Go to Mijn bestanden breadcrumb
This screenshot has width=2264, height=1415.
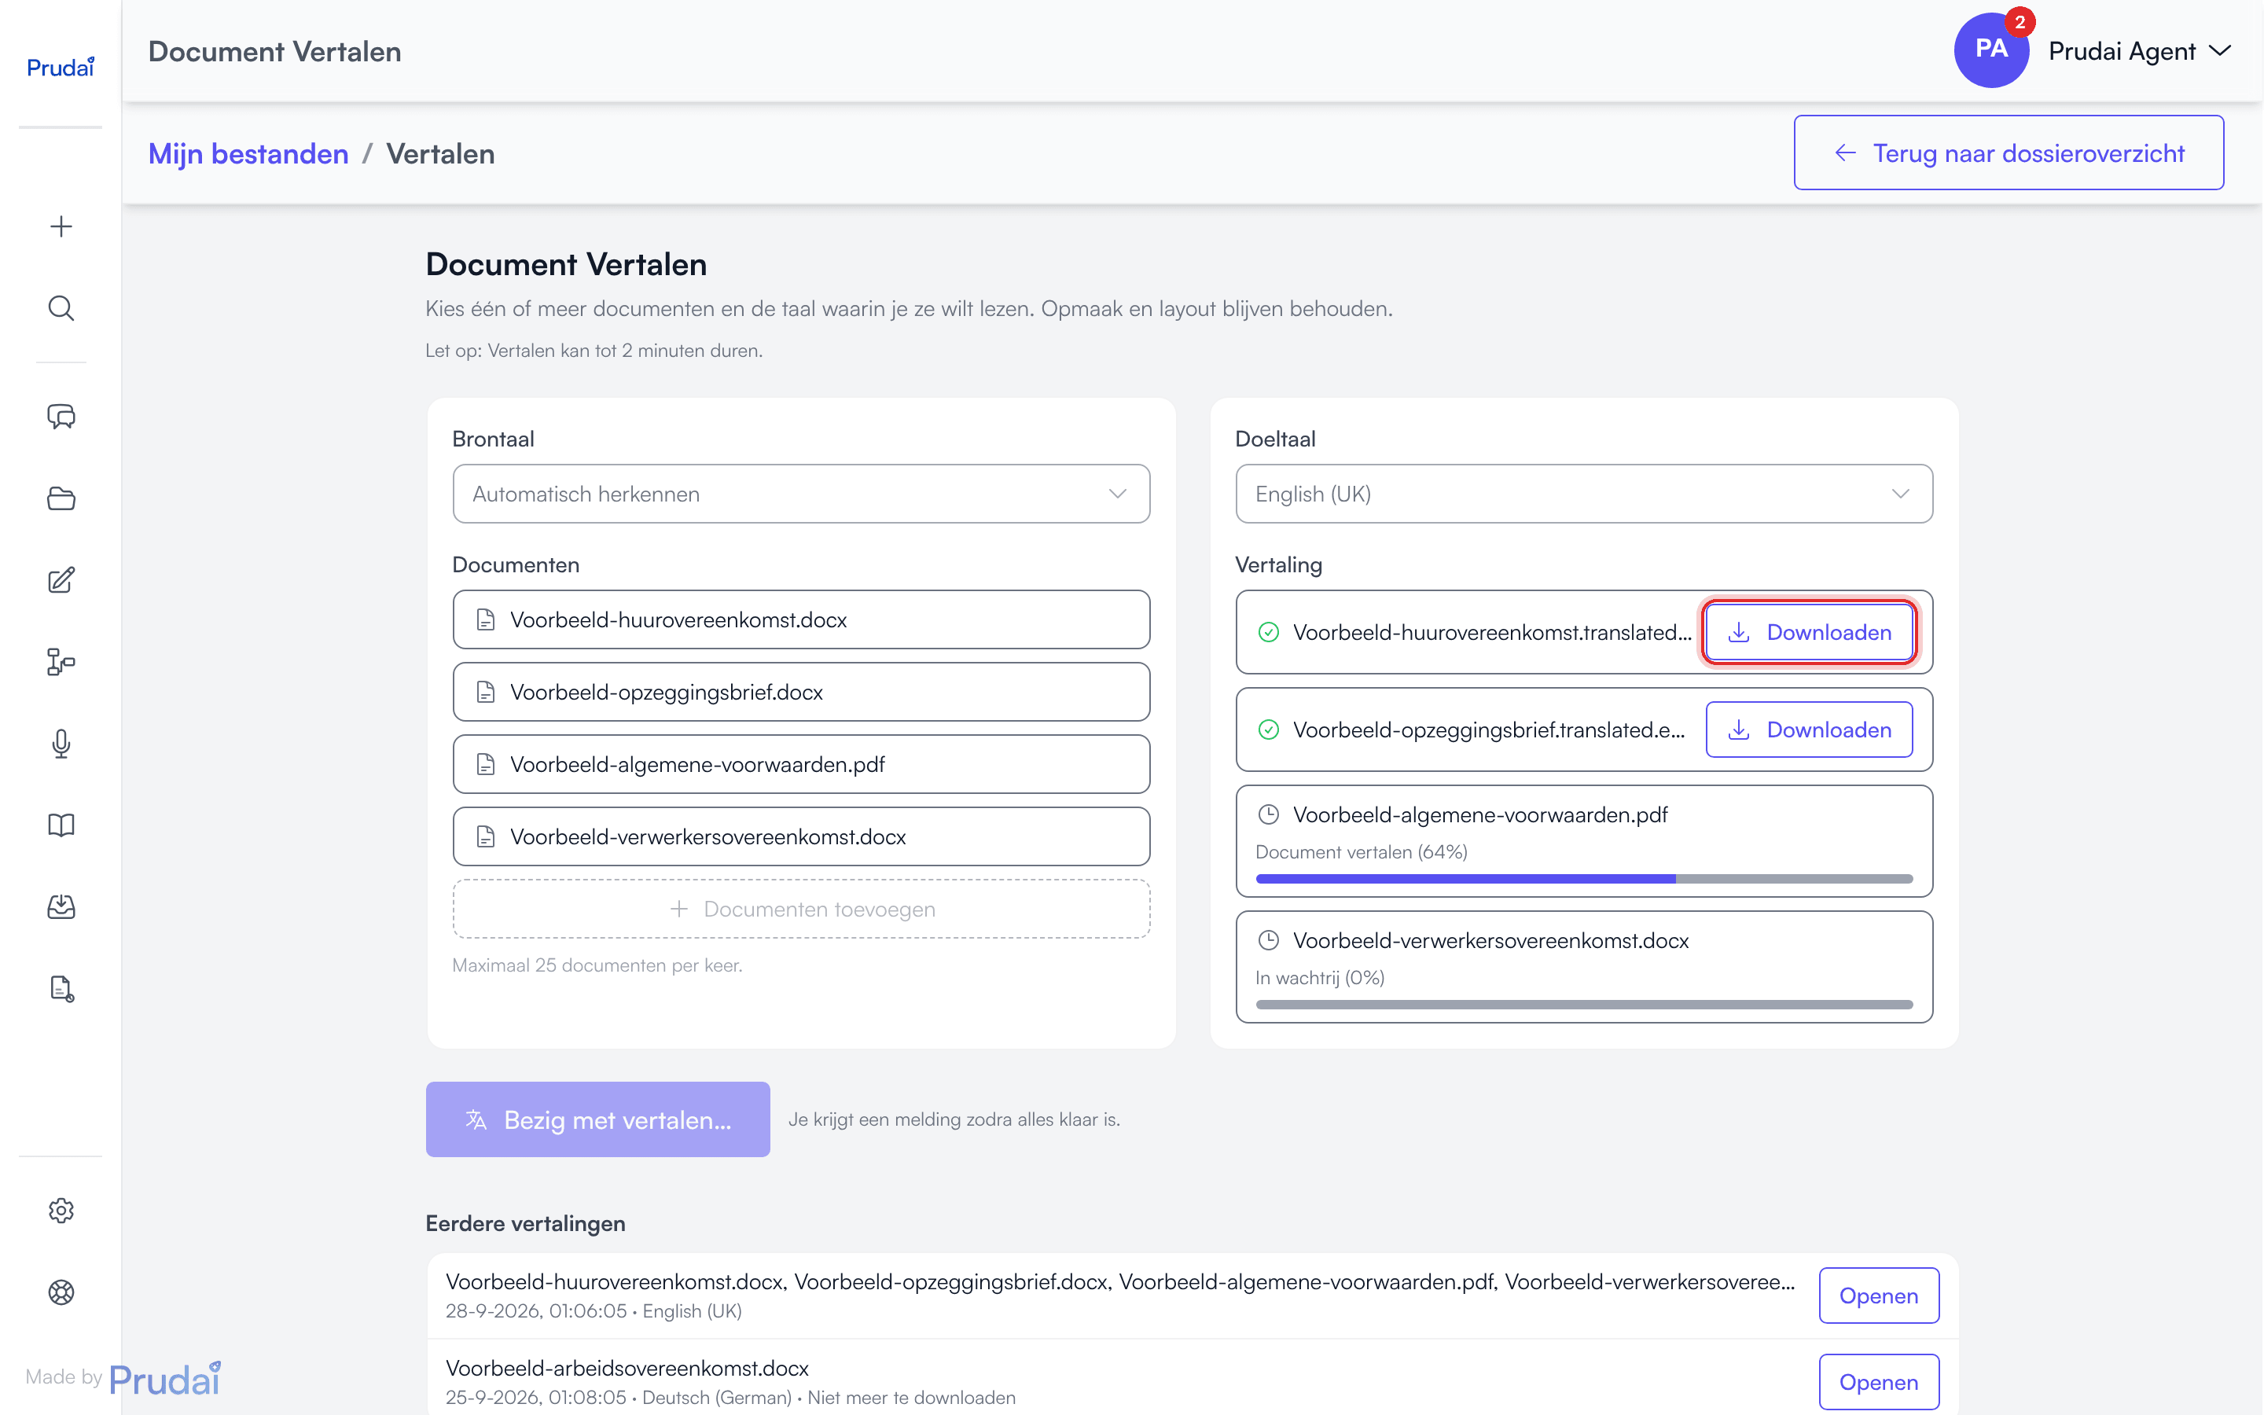(x=248, y=153)
